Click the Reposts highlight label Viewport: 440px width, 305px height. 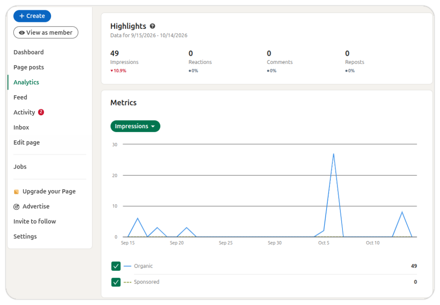pyautogui.click(x=354, y=62)
